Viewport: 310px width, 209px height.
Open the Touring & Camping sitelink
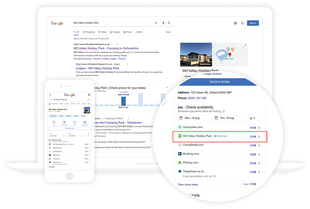82,59
